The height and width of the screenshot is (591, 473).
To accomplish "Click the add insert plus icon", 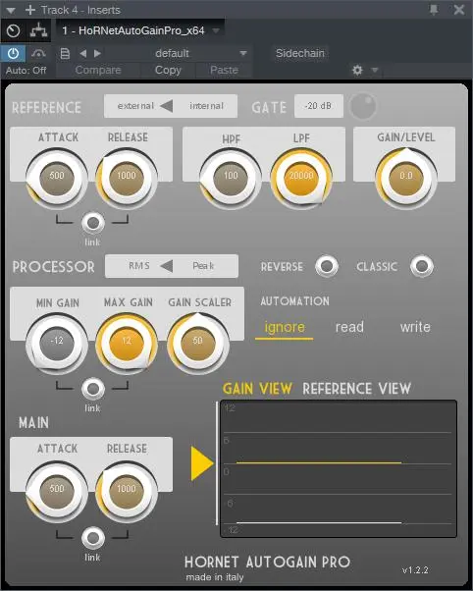I will click(x=30, y=10).
